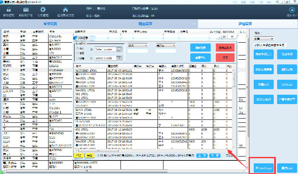Click the first 'Select a date' input field
The height and width of the screenshot is (174, 298).
tap(104, 49)
